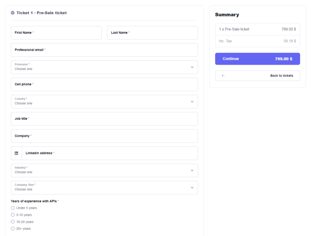311x236 pixels.
Task: Focus the First Name input field
Action: tap(56, 33)
